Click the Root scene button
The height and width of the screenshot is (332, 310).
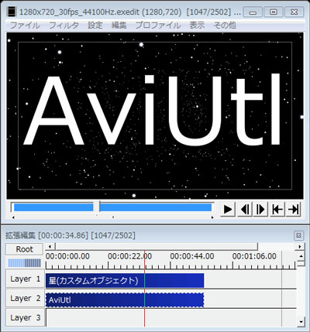pyautogui.click(x=24, y=249)
